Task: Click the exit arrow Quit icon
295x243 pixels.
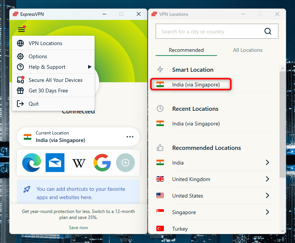Action: coord(20,104)
